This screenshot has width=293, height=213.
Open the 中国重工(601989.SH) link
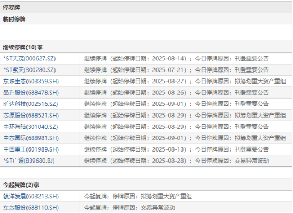tap(31, 149)
